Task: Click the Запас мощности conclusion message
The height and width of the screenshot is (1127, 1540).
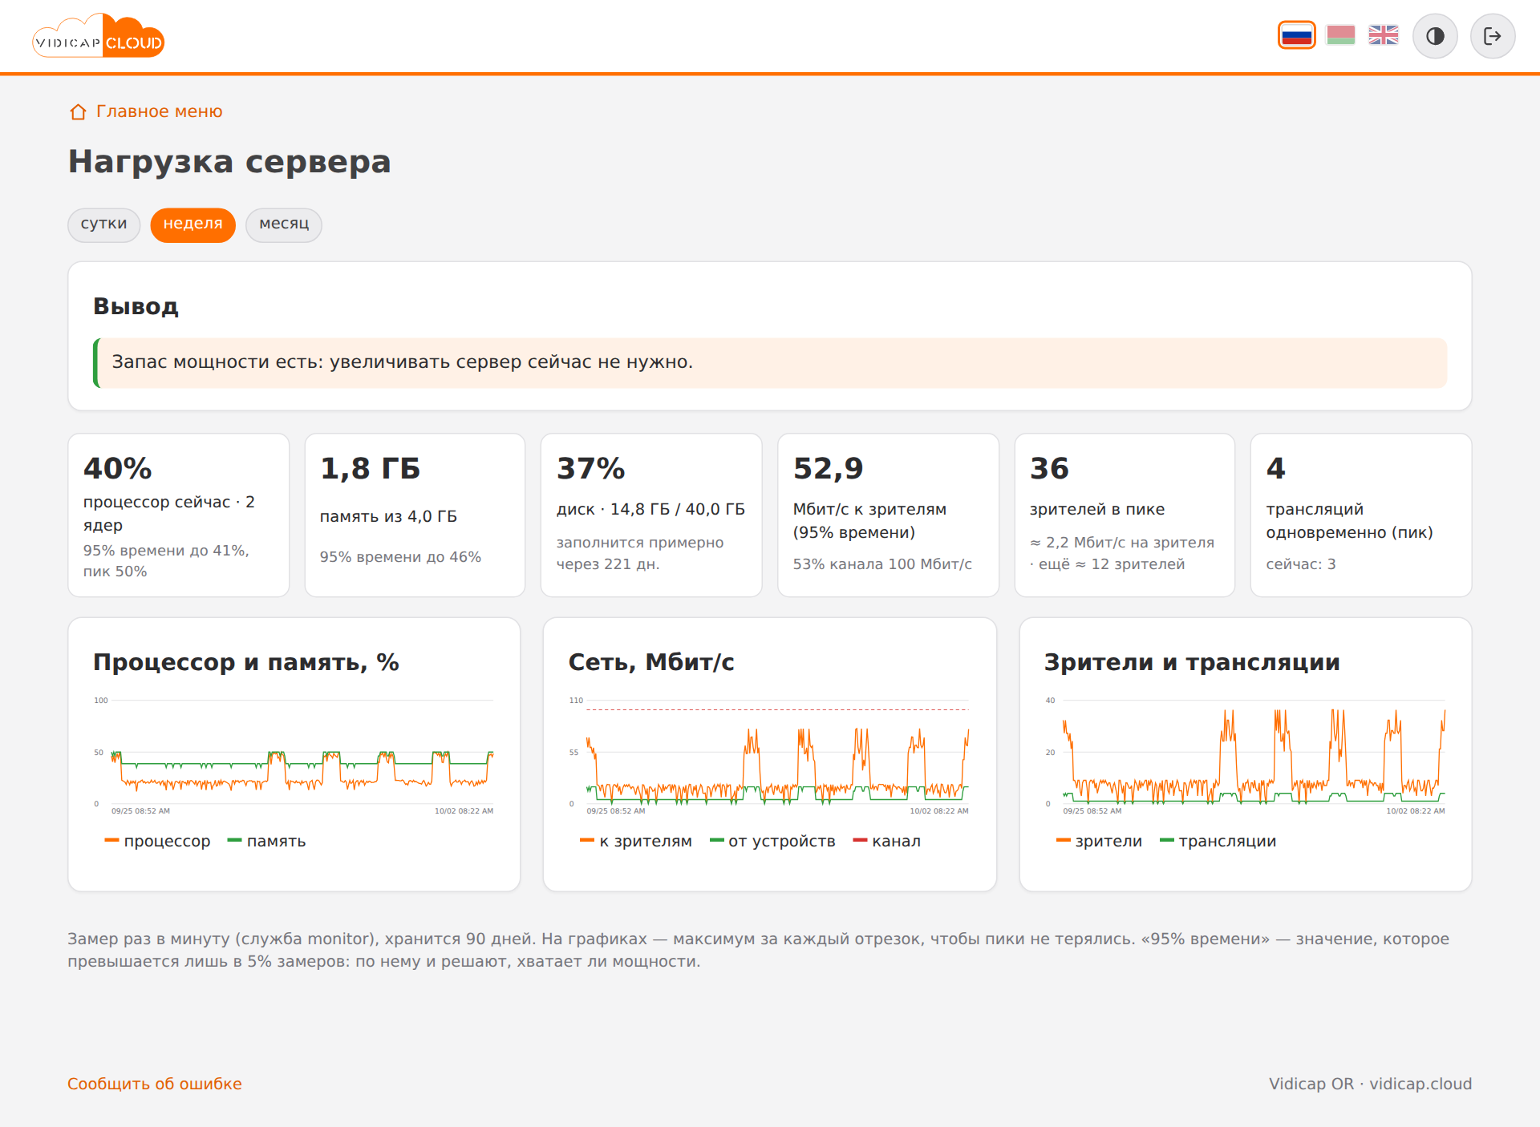Action: tap(770, 362)
